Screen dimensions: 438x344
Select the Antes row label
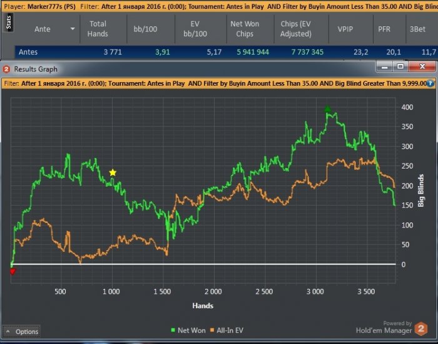28,52
